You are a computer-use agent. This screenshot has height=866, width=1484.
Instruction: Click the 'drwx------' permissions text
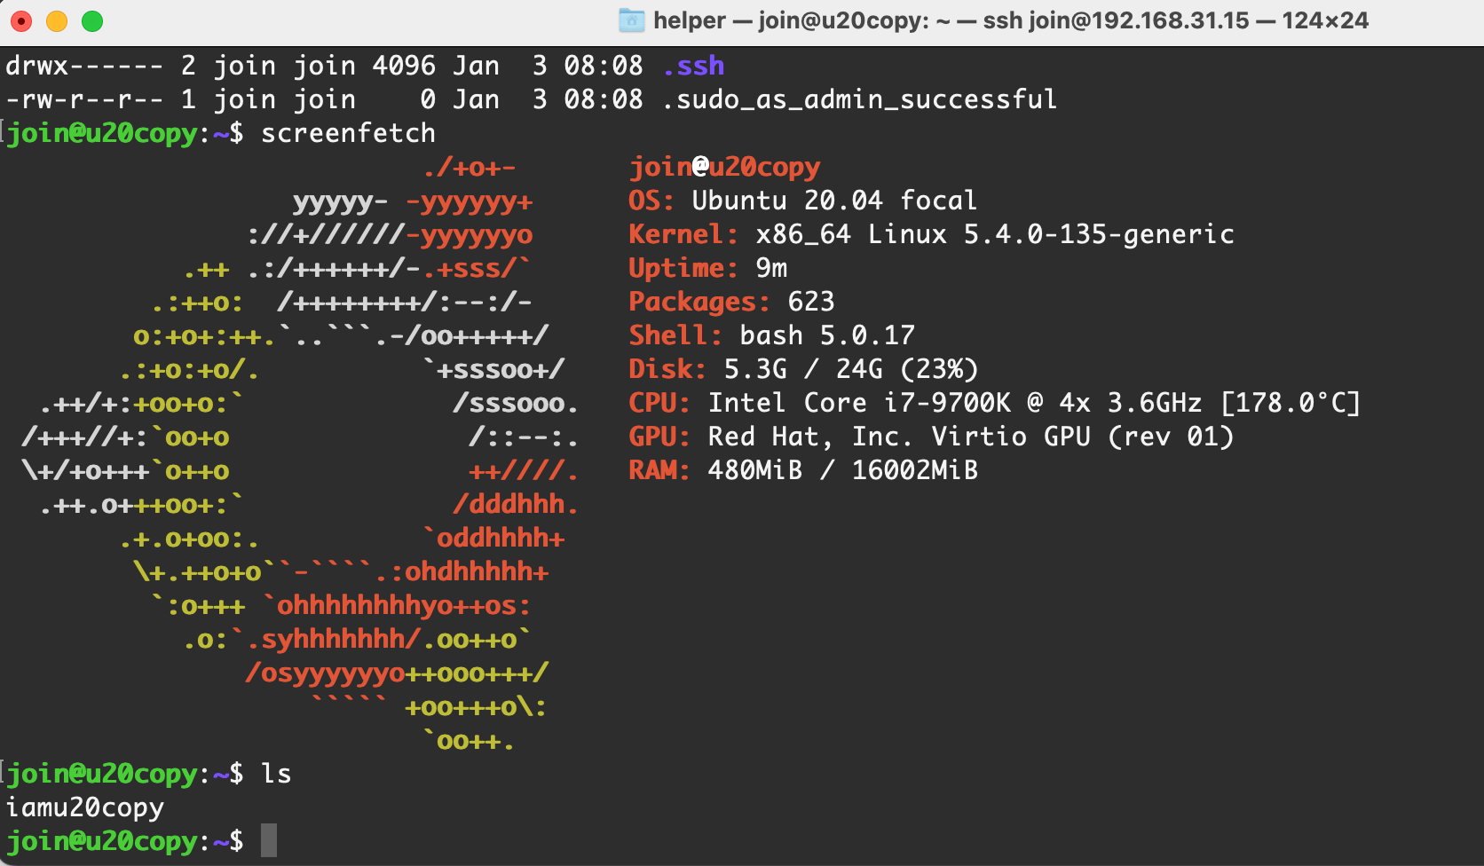coord(84,66)
